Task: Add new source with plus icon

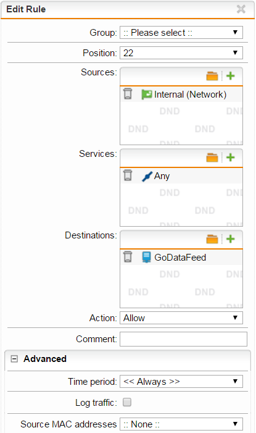Action: point(230,75)
